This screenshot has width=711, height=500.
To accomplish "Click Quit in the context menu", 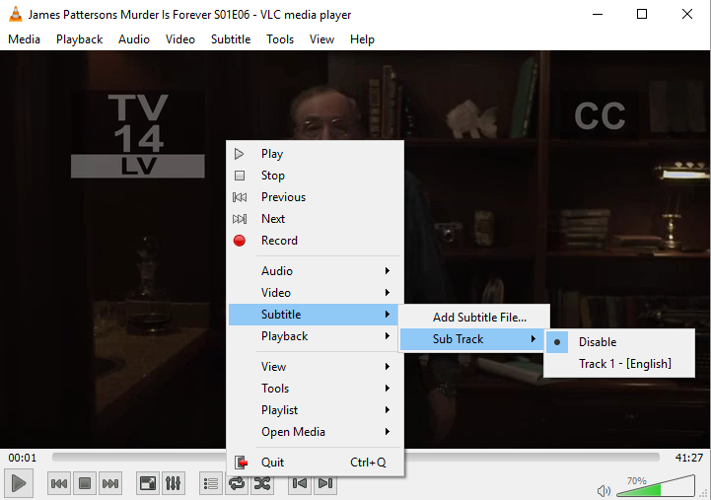I will pos(272,463).
